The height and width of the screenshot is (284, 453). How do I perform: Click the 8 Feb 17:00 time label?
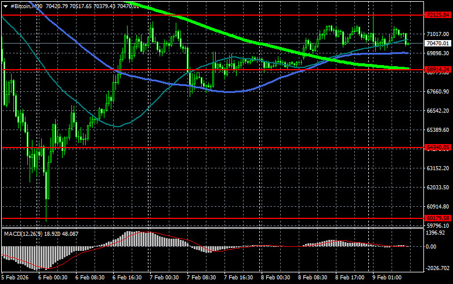(350, 278)
